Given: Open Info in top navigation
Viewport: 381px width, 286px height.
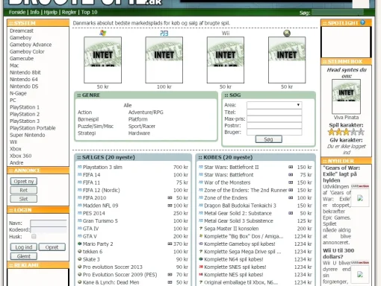Looking at the screenshot, I should click(34, 12).
